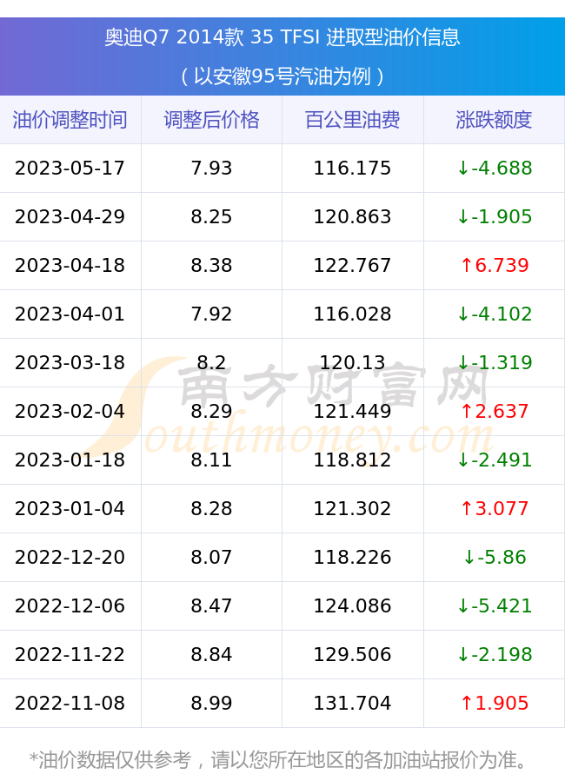Click the subtitle 以安徽95号汽油为例

pyautogui.click(x=282, y=76)
